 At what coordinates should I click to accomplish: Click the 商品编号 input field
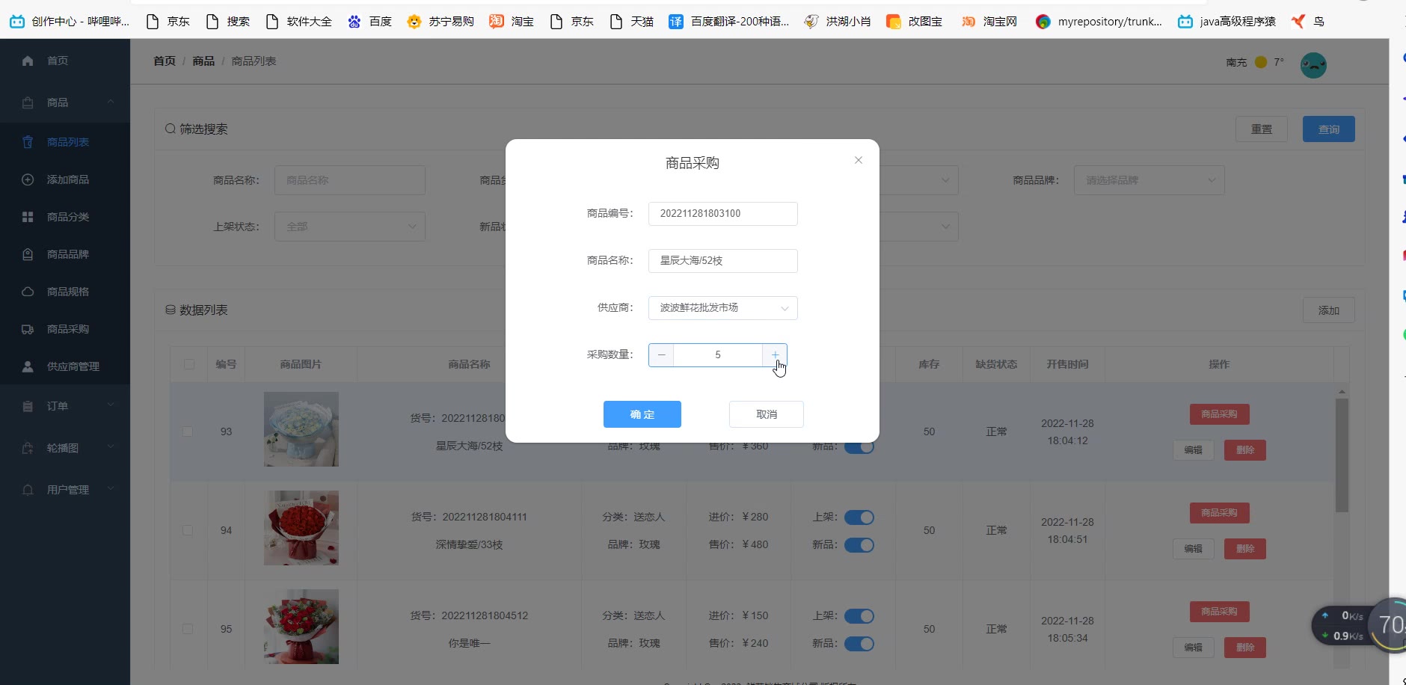click(x=722, y=214)
